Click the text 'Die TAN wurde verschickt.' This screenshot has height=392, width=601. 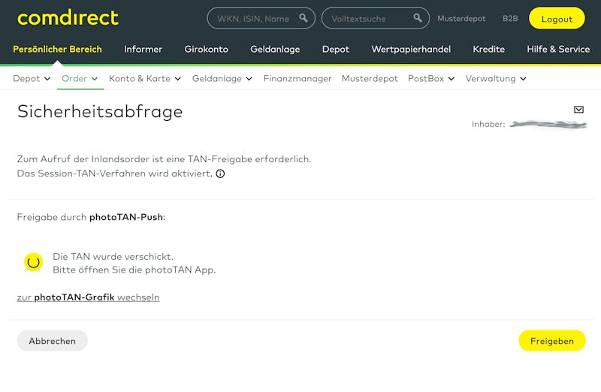(x=113, y=256)
